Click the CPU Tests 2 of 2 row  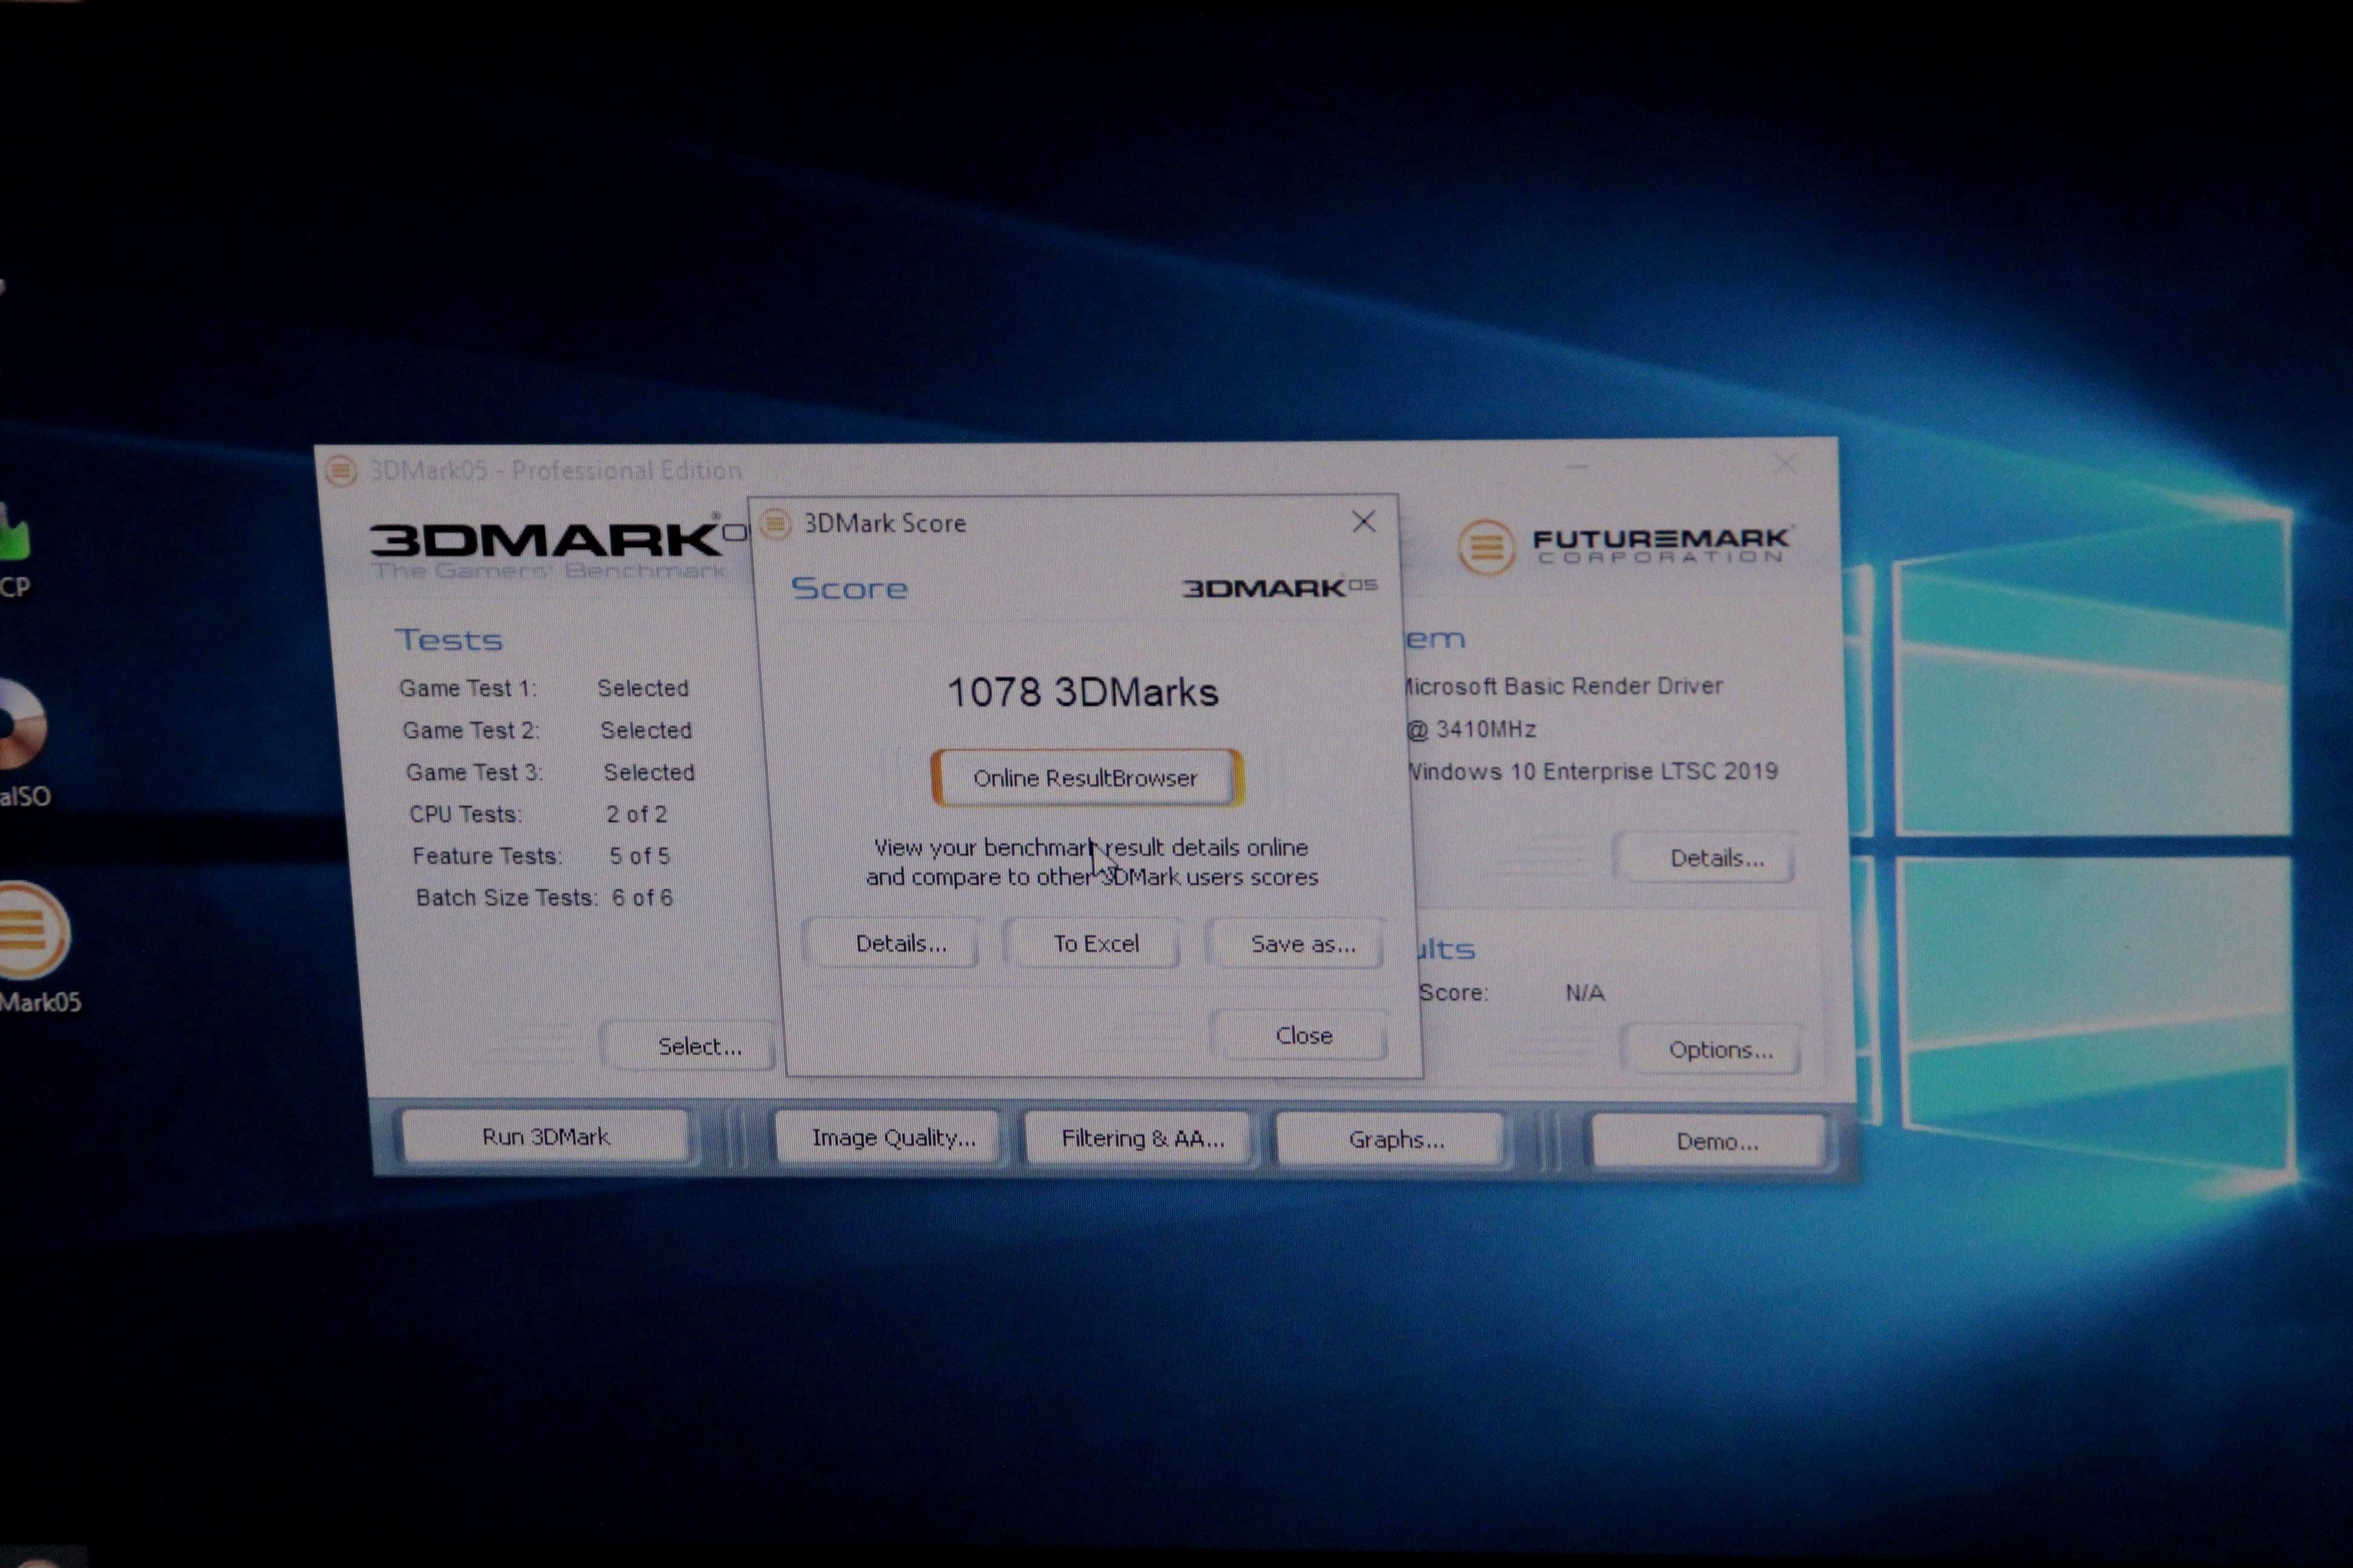coord(538,814)
